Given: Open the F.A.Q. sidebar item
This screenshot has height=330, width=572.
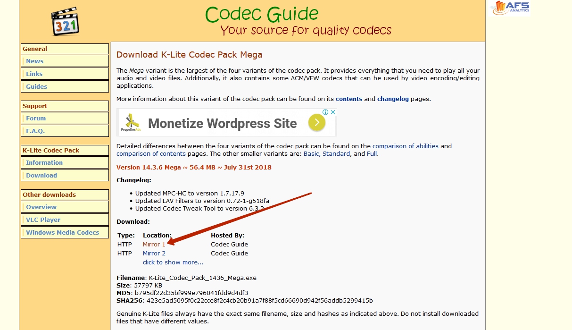Looking at the screenshot, I should click(35, 131).
